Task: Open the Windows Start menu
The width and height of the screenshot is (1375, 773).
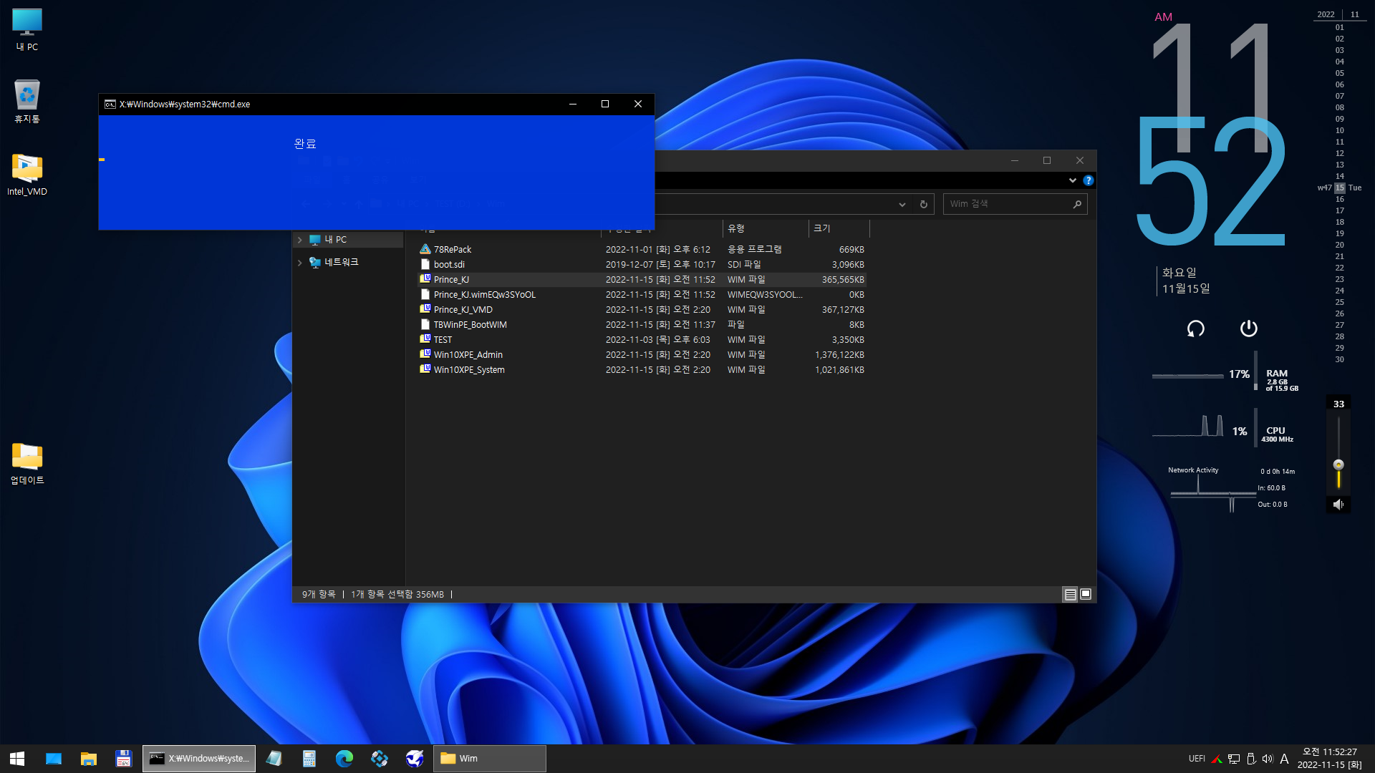Action: (17, 759)
